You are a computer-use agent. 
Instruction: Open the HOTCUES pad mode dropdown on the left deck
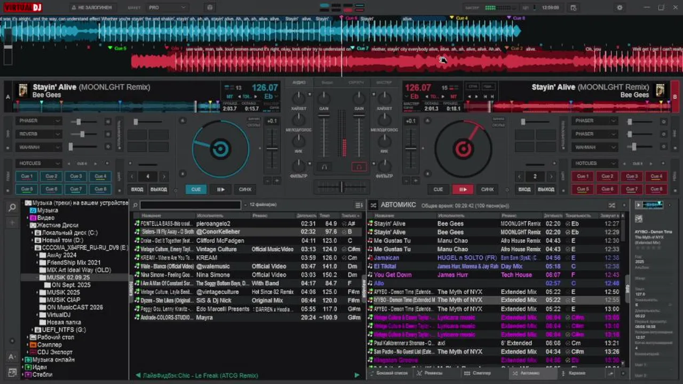point(38,163)
